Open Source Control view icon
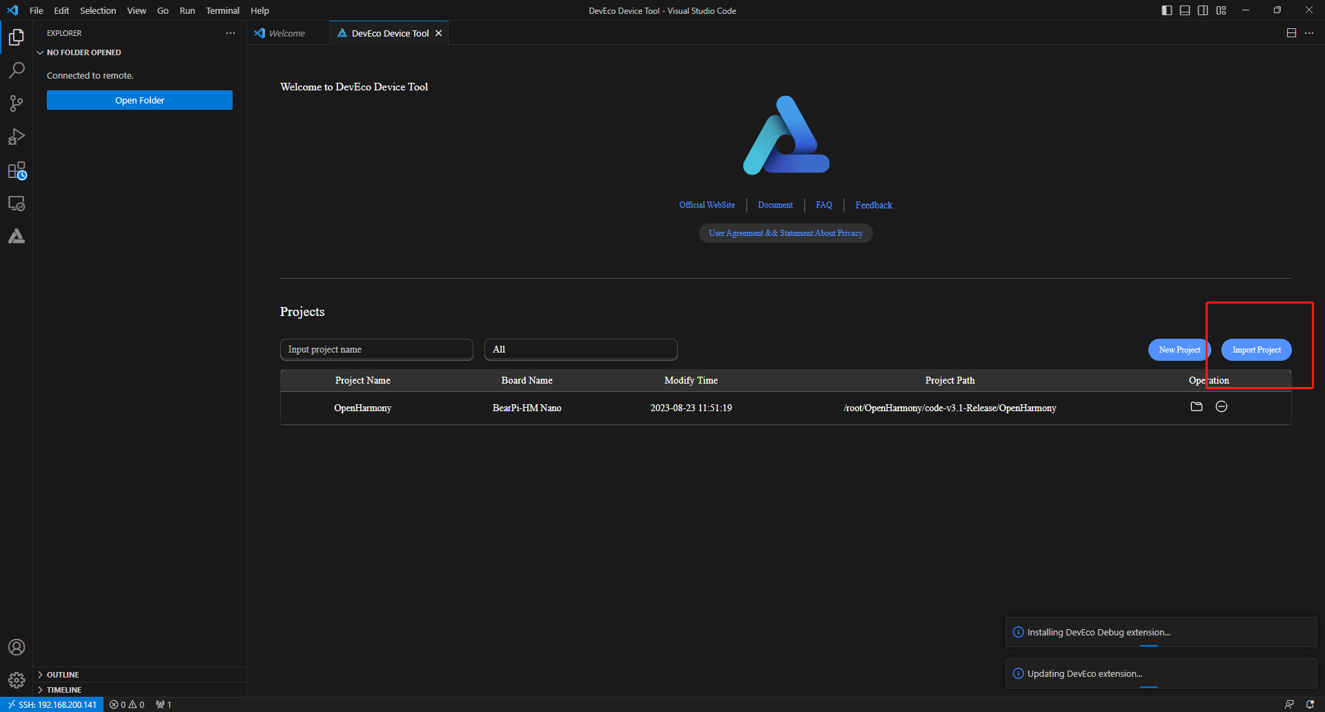 17,103
